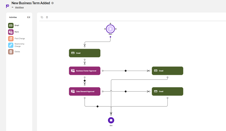Click the top handle of the Start node
The image size is (226, 131).
tap(110, 24)
